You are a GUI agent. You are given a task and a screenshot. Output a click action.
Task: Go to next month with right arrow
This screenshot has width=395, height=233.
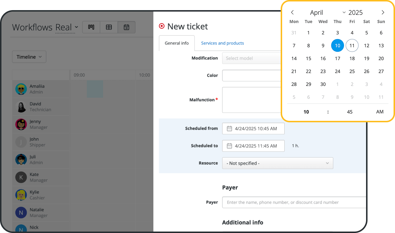(x=383, y=12)
